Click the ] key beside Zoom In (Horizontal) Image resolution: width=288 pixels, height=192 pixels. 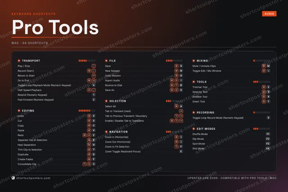[181, 137]
